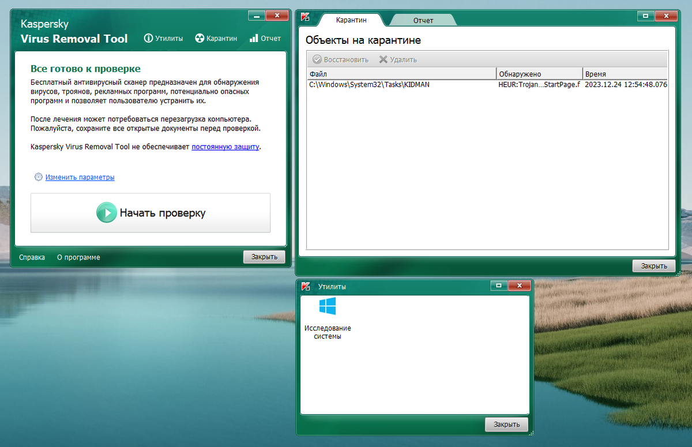Image resolution: width=692 pixels, height=447 pixels.
Task: Open Исследование системы Windows icon in Утилиты
Action: pyautogui.click(x=328, y=306)
